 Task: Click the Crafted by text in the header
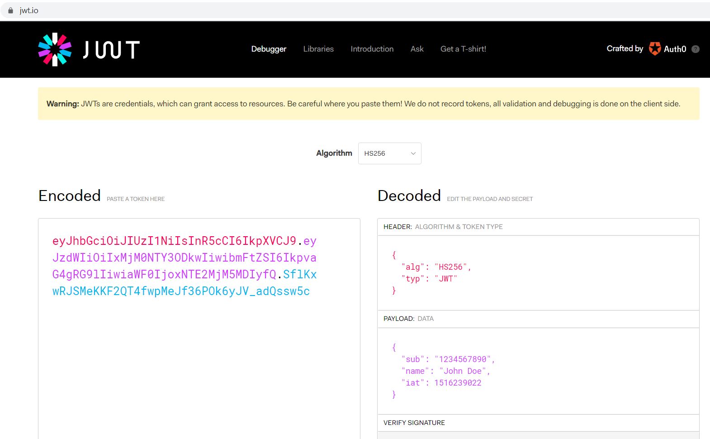coord(625,48)
